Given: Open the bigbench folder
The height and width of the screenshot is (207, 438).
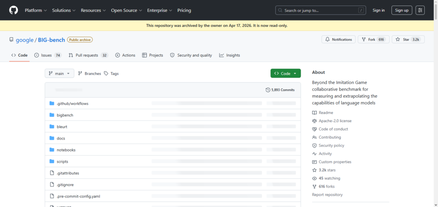Looking at the screenshot, I should click(65, 115).
